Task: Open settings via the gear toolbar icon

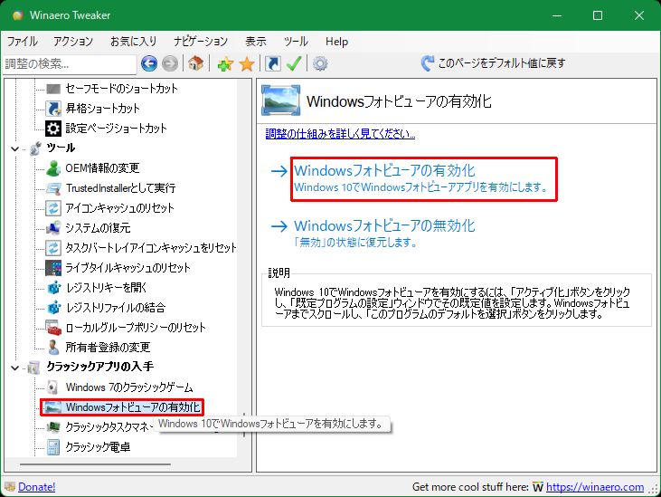Action: pos(320,63)
